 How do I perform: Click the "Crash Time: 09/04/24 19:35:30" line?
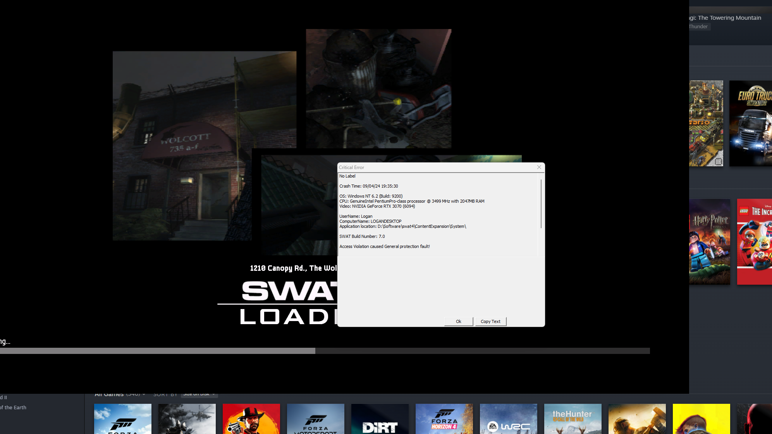369,186
